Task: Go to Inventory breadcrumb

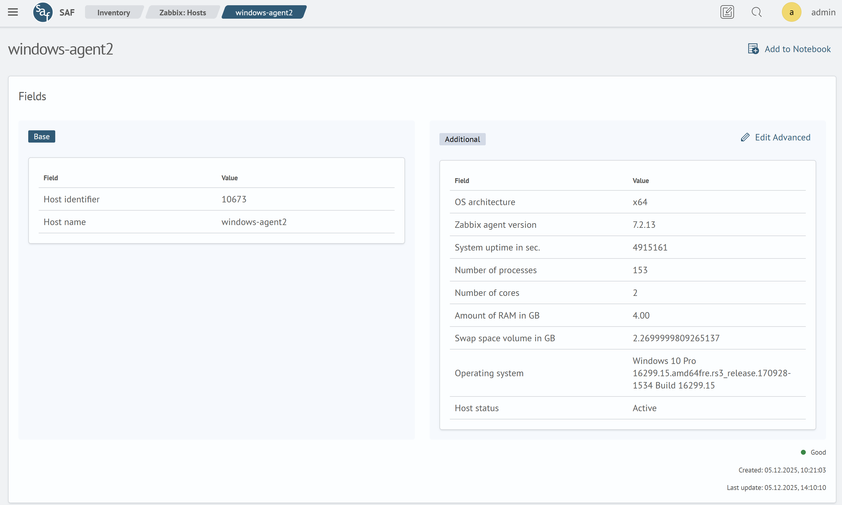Action: (x=113, y=13)
